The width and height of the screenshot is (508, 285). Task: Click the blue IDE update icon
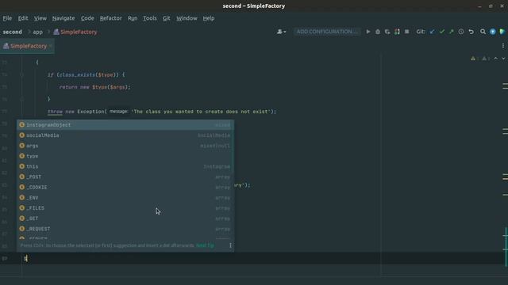(x=493, y=32)
